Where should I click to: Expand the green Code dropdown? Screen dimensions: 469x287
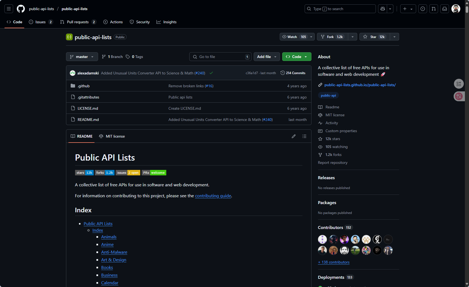297,57
